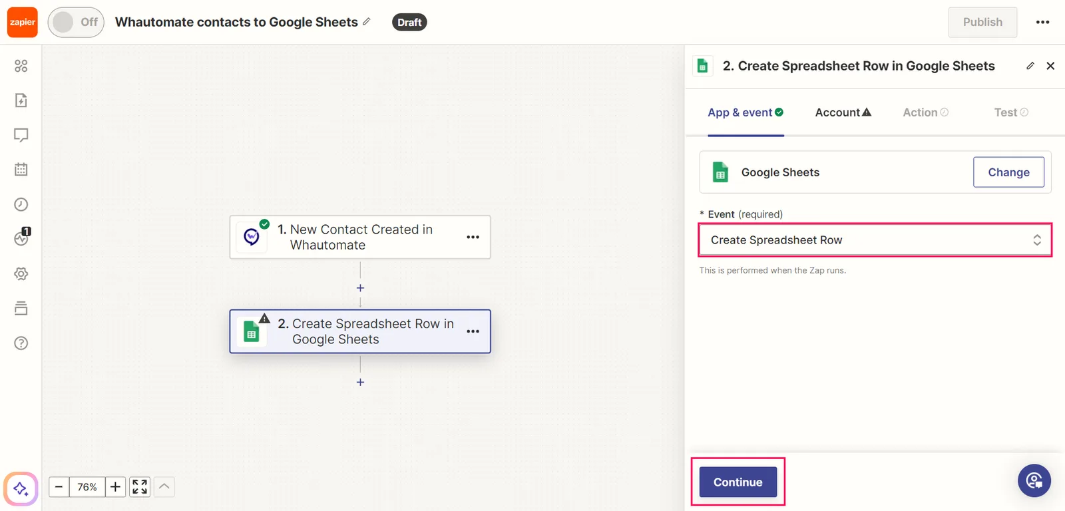The width and height of the screenshot is (1065, 511).
Task: Rename step using panel pencil icon
Action: click(x=1030, y=66)
